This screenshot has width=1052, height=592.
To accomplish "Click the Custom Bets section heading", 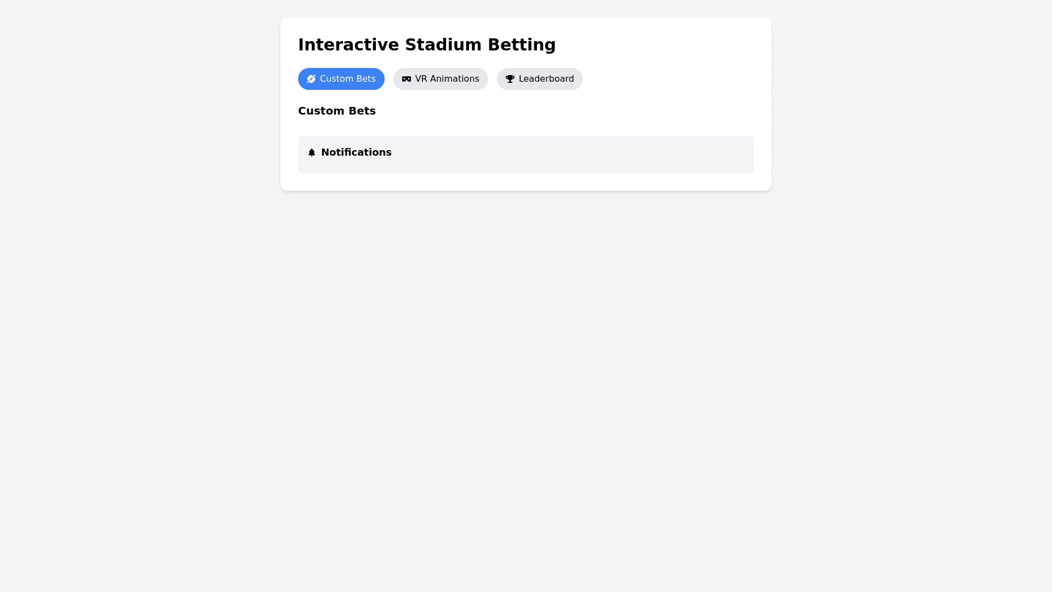I will pos(336,111).
